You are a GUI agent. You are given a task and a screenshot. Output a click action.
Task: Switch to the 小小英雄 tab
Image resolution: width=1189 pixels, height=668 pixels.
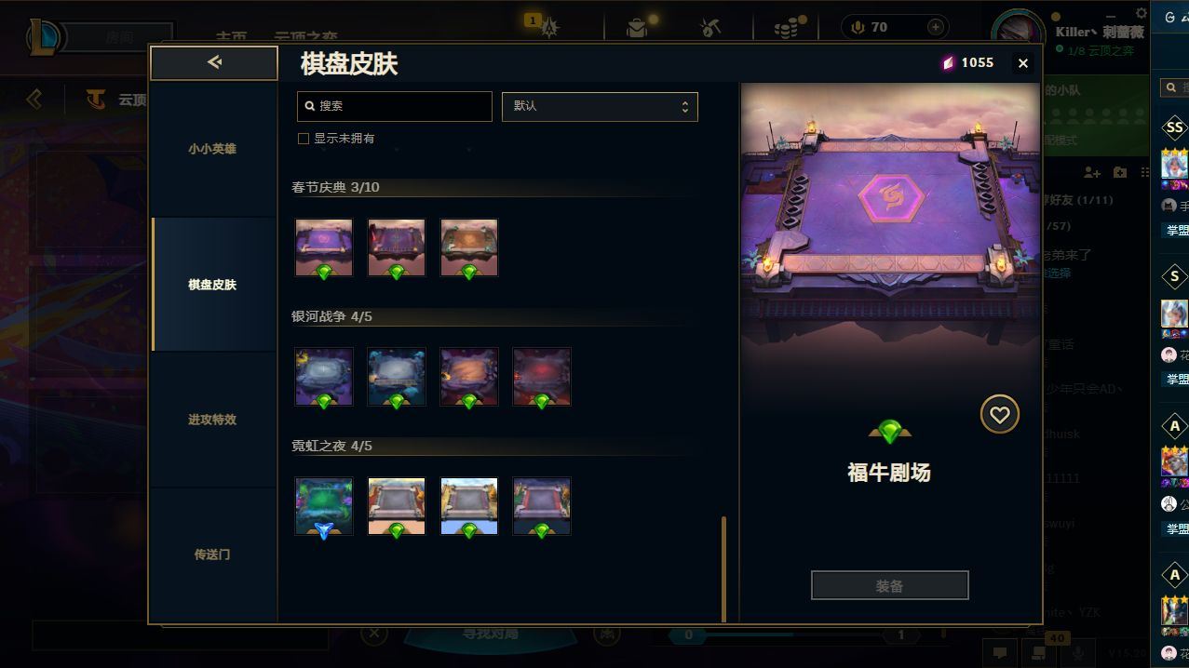(x=212, y=149)
